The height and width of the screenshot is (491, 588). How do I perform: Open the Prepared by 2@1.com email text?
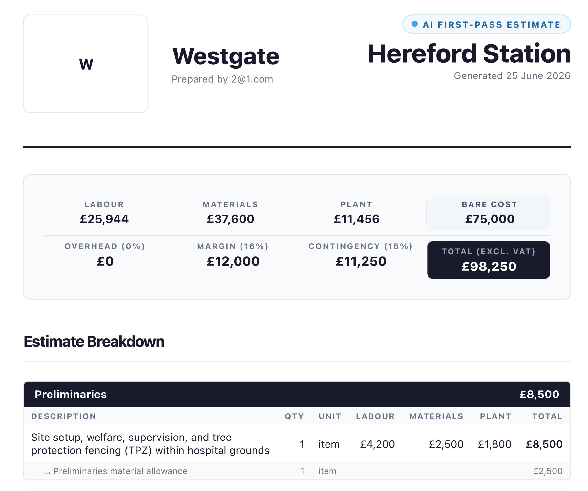coord(222,79)
